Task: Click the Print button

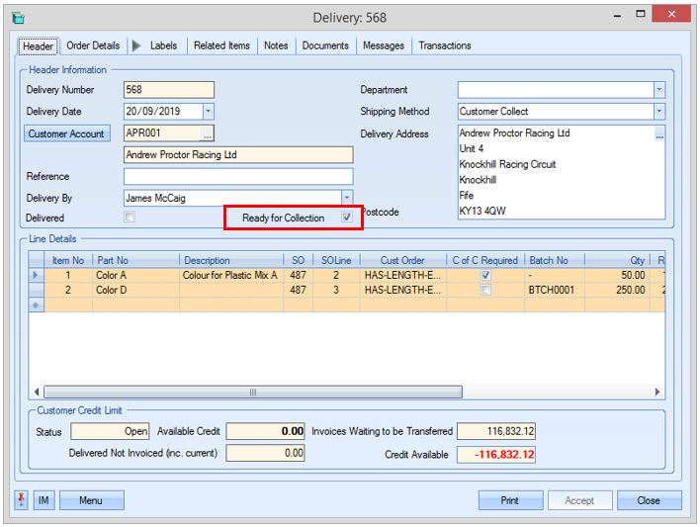Action: pos(510,500)
